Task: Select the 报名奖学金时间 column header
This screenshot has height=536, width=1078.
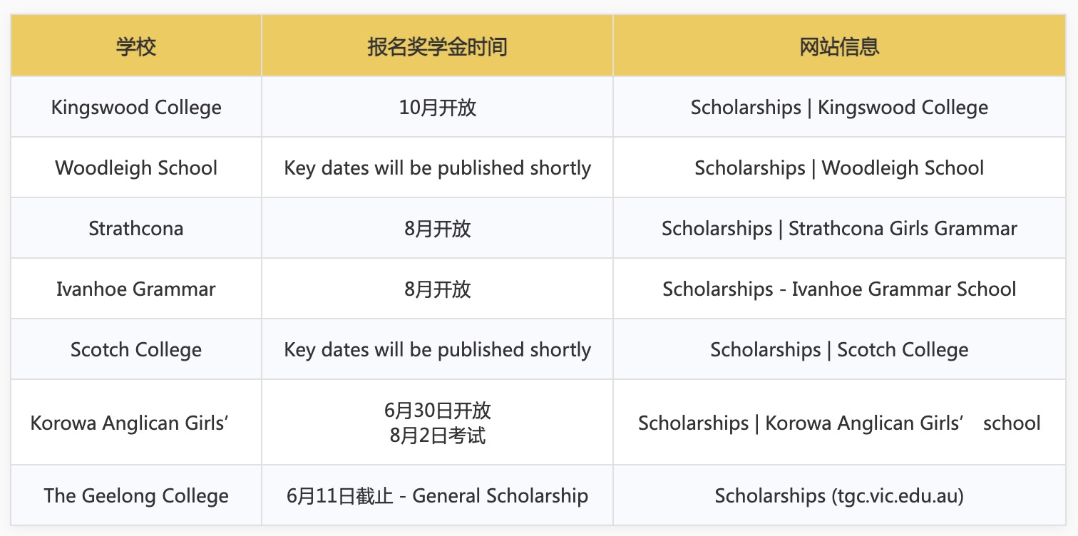Action: click(x=437, y=46)
